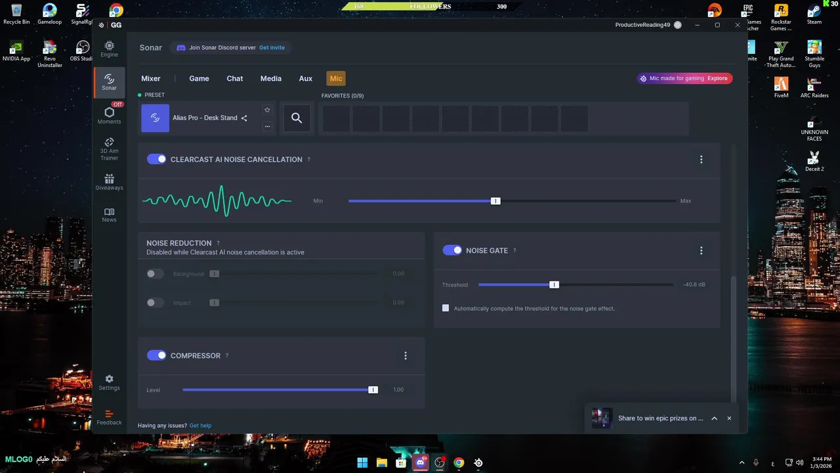Switch to the Aux tab

pyautogui.click(x=306, y=78)
